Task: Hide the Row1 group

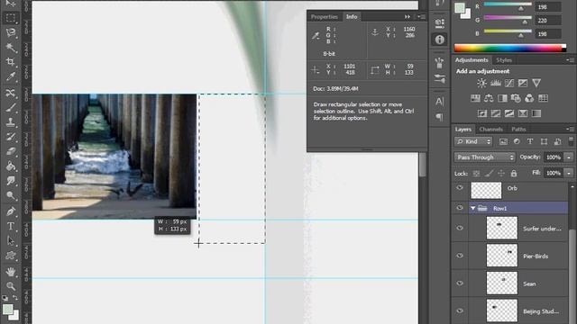Action: pyautogui.click(x=460, y=208)
